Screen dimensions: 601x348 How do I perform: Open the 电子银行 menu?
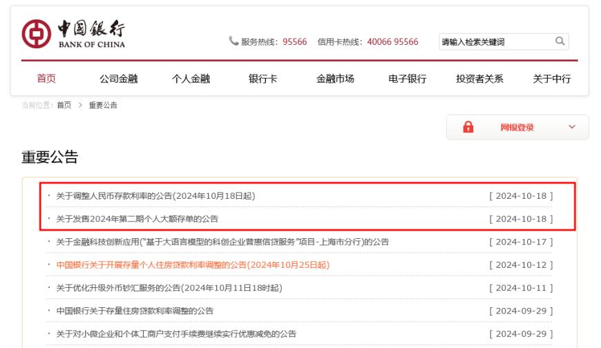click(407, 79)
